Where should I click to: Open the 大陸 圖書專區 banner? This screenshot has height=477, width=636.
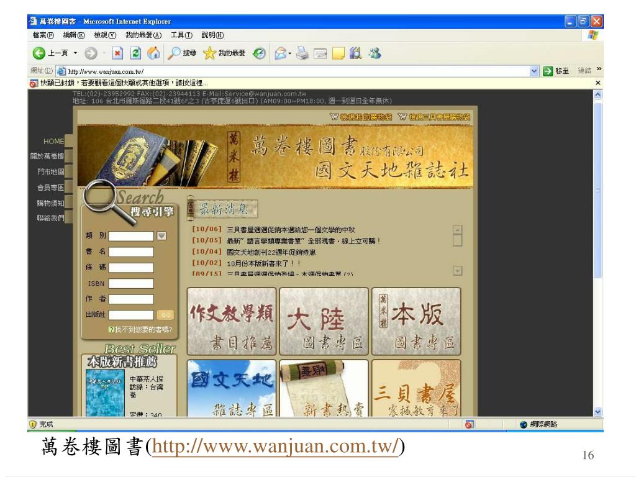pyautogui.click(x=324, y=321)
